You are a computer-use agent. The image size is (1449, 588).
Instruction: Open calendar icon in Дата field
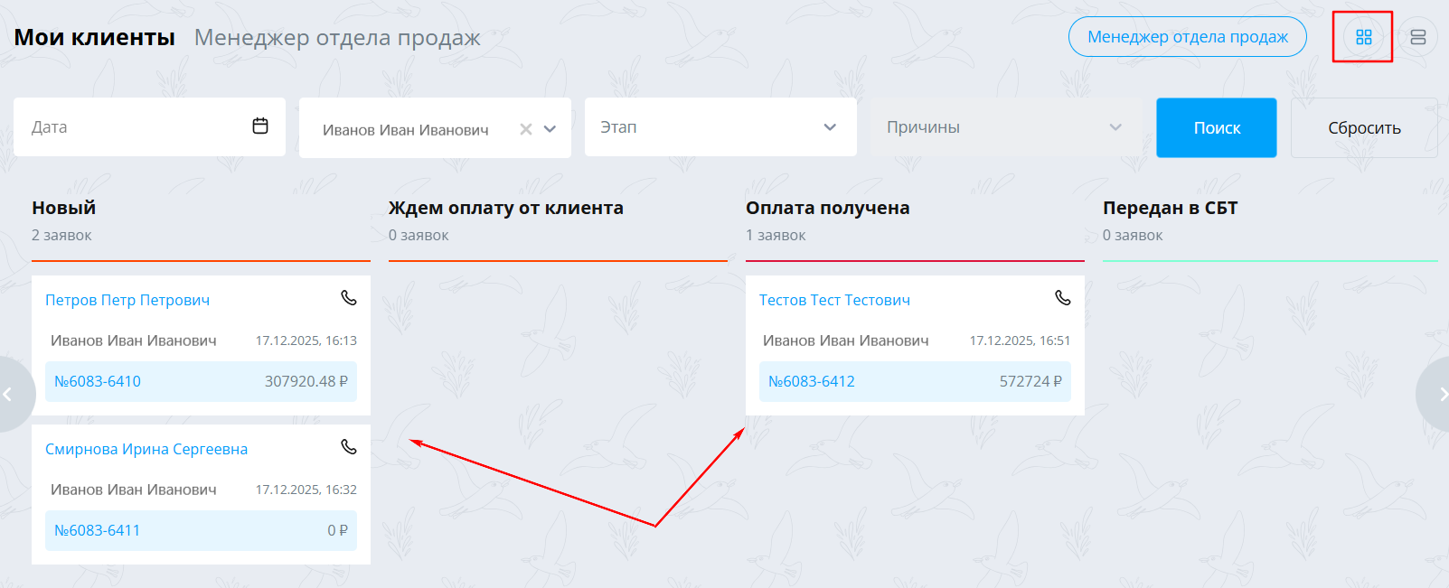pyautogui.click(x=260, y=126)
